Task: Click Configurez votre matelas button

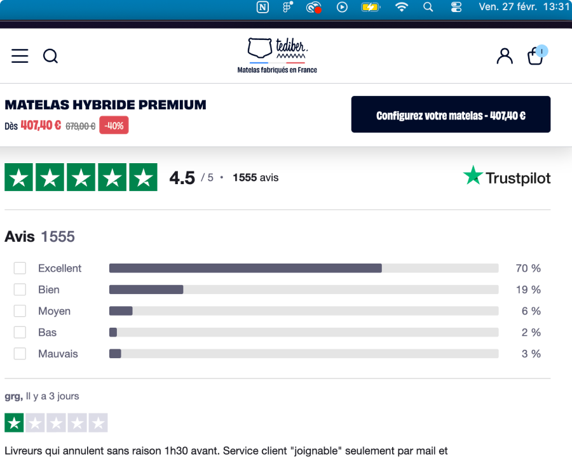Action: pyautogui.click(x=451, y=114)
